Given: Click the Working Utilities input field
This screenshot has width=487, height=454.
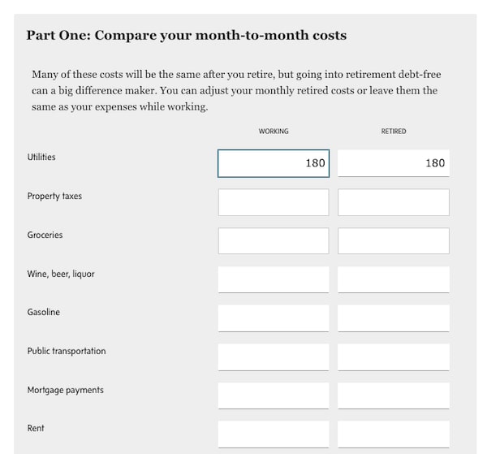Looking at the screenshot, I should point(273,163).
